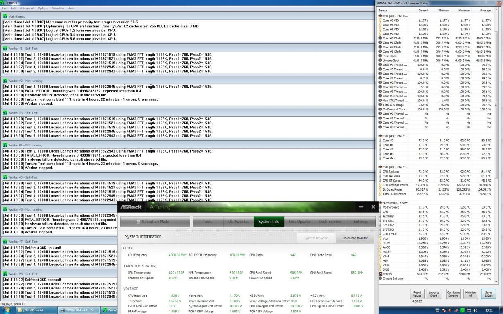Click the green HWiNFO tray icon
The height and width of the screenshot is (314, 503).
point(462,310)
